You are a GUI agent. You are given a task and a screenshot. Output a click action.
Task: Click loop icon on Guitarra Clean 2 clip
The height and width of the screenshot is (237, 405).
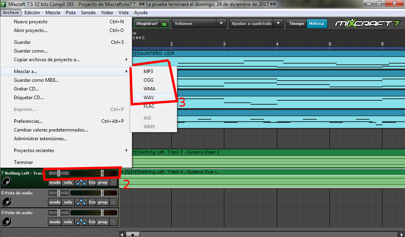click(x=134, y=152)
